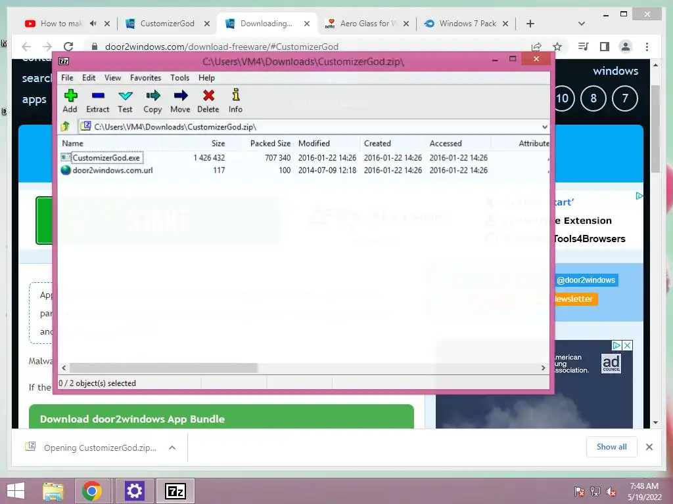Go back in Chrome
The height and width of the screenshot is (504, 673).
pyautogui.click(x=26, y=47)
